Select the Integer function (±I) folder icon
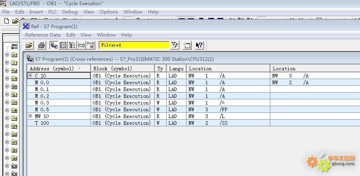Image resolution: width=360 pixels, height=176 pixels. [x=14, y=103]
